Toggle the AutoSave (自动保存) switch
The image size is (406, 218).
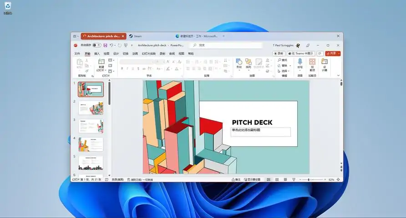(96, 45)
